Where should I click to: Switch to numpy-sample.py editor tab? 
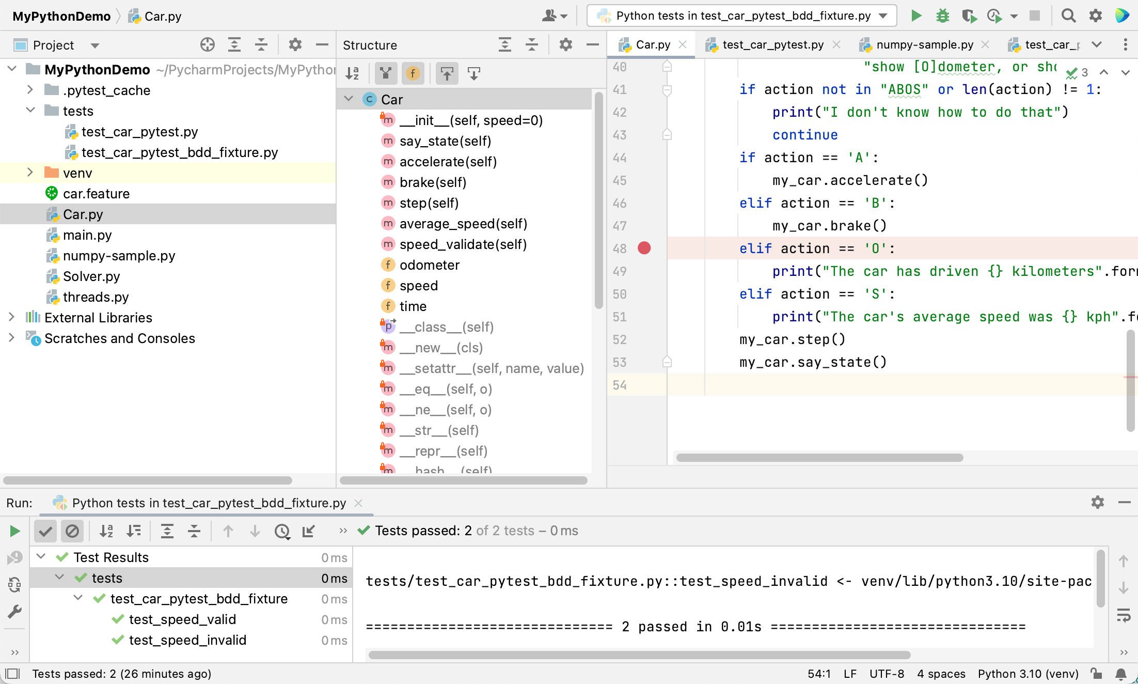[924, 45]
